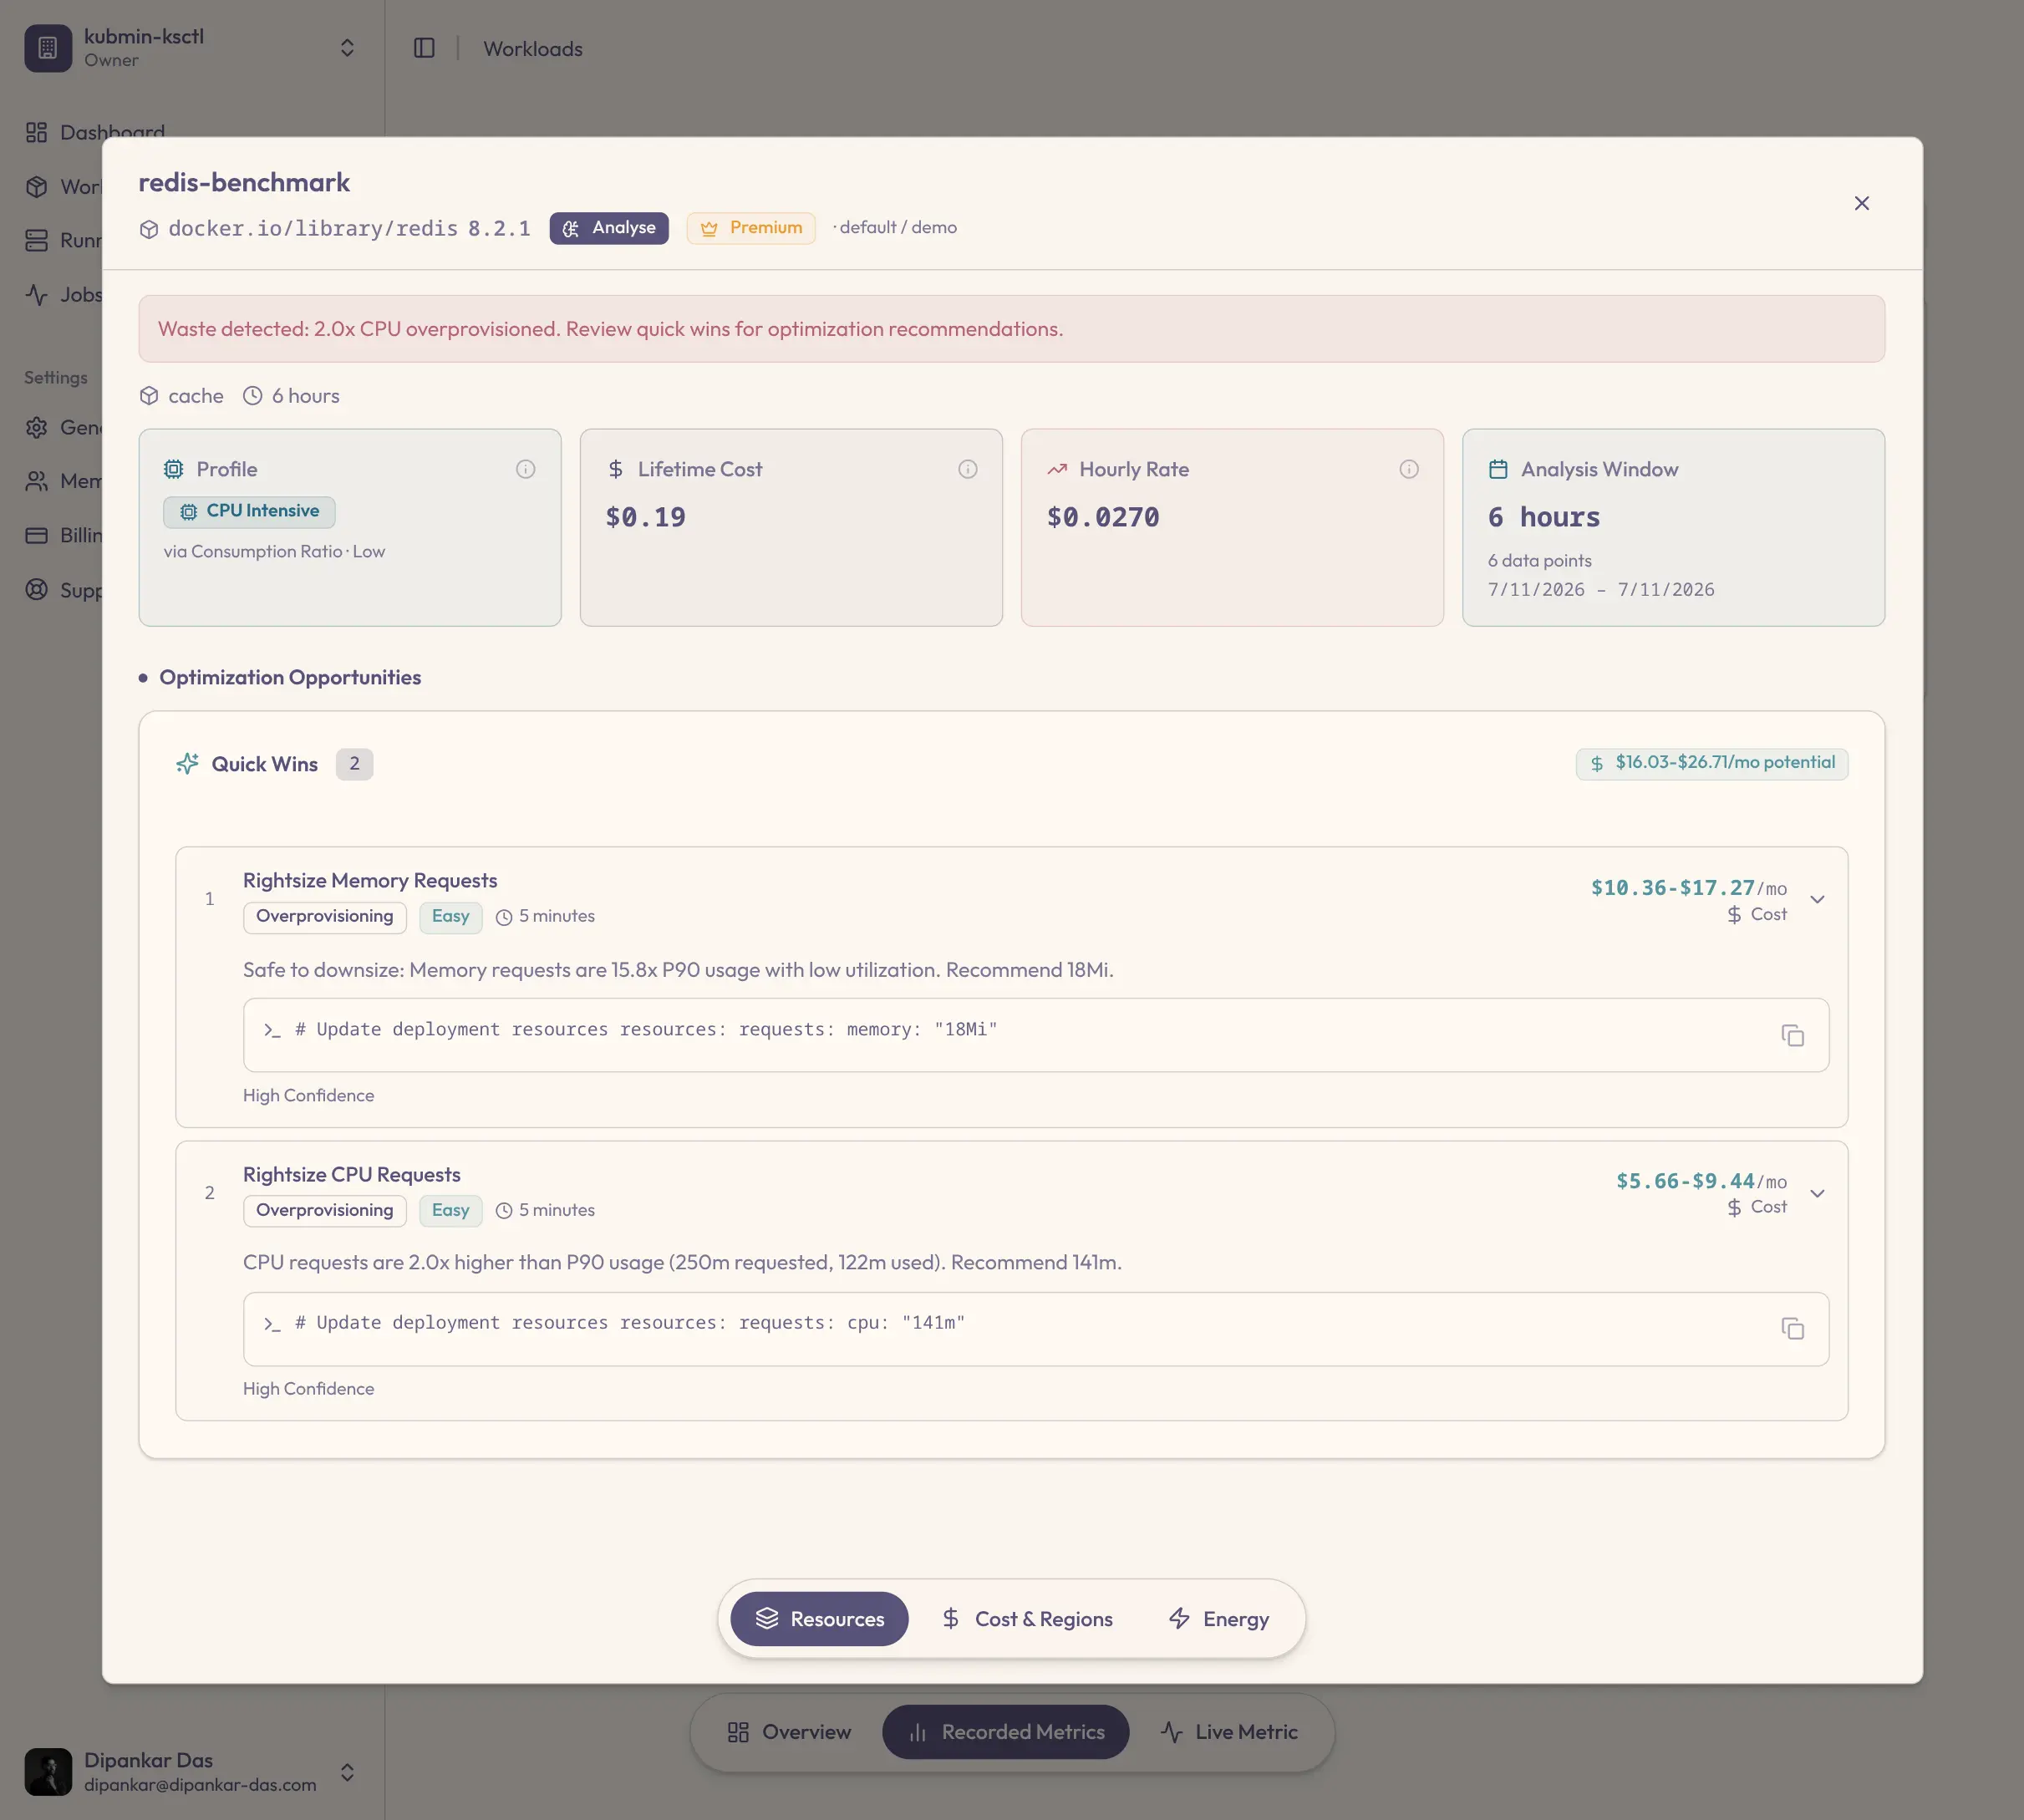This screenshot has height=1820, width=2024.
Task: Click the default / demo namespace label
Action: 898,228
